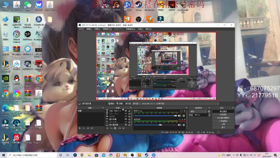Open Google Chrome desktop shortcut
Viewport: 280px width, 158px height.
coord(6,96)
